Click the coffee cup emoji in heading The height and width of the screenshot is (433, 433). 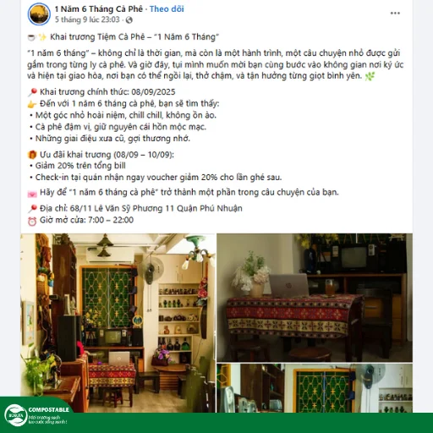tap(31, 37)
